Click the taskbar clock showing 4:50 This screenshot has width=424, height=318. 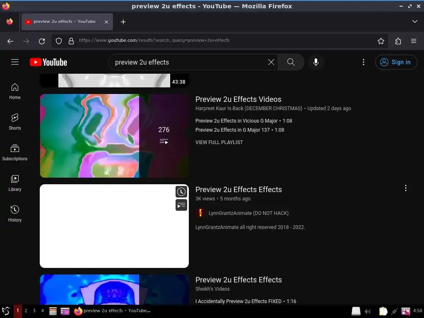point(417,311)
